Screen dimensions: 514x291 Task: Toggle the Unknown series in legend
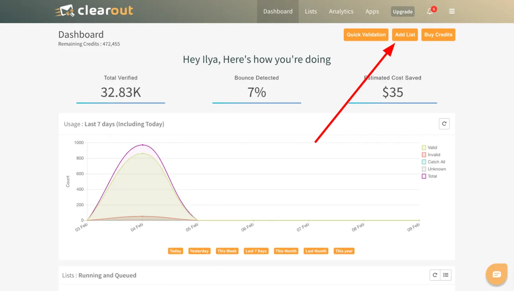pos(434,169)
